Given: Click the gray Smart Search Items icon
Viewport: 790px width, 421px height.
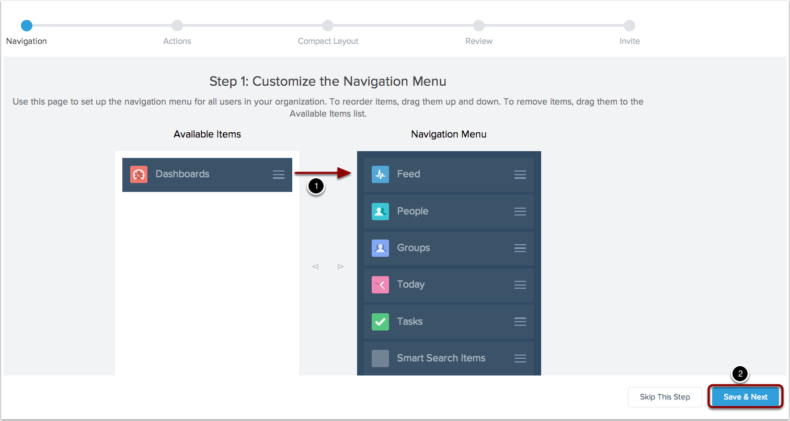Looking at the screenshot, I should 380,358.
